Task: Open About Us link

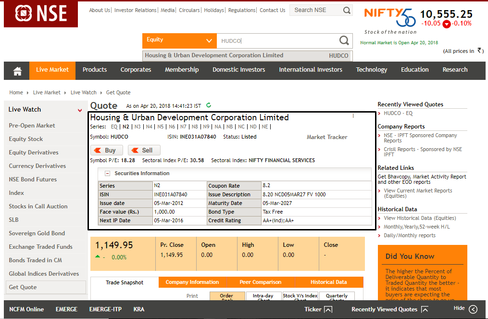Action: pyautogui.click(x=100, y=10)
